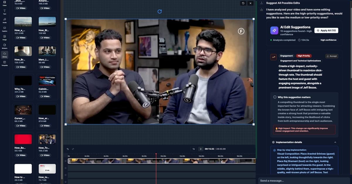Image resolution: width=352 pixels, height=184 pixels.
Task: Accept the engagement thumbnail suggestion
Action: [331, 56]
